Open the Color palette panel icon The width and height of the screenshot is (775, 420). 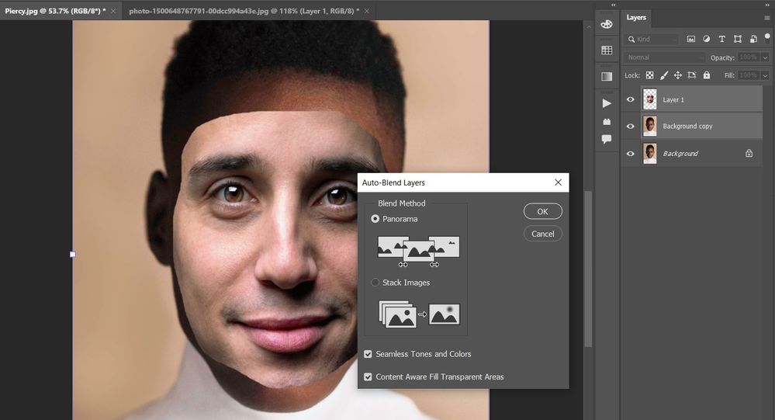click(607, 24)
